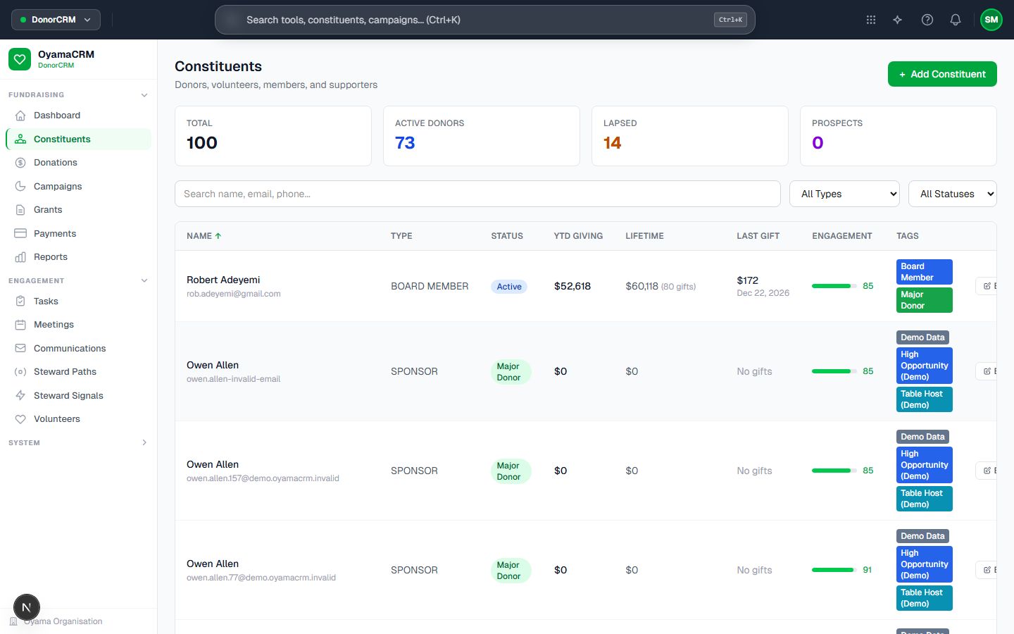Image resolution: width=1014 pixels, height=634 pixels.
Task: Click the Donations dollar icon
Action: tap(20, 163)
